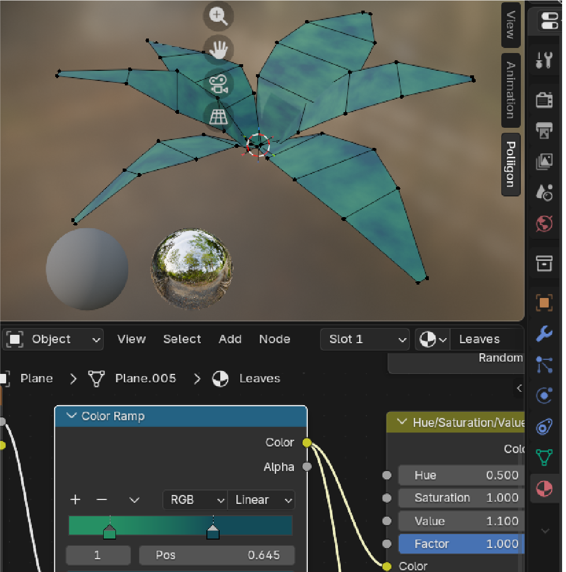Image resolution: width=566 pixels, height=572 pixels.
Task: Open the Material properties tab icon
Action: click(544, 489)
